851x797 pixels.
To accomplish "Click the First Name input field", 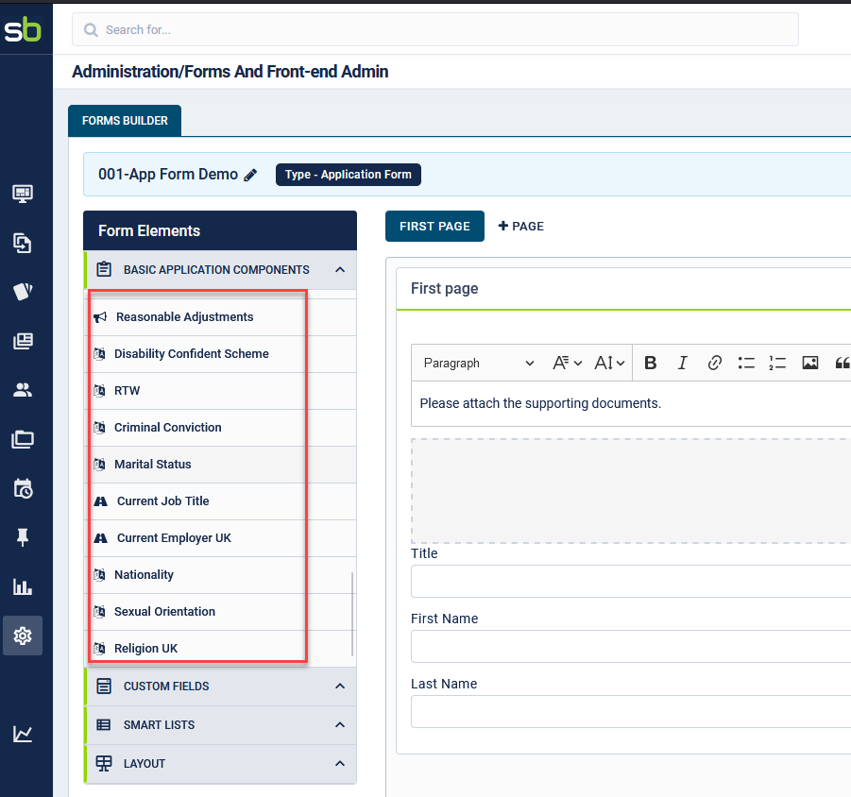I will (x=631, y=646).
